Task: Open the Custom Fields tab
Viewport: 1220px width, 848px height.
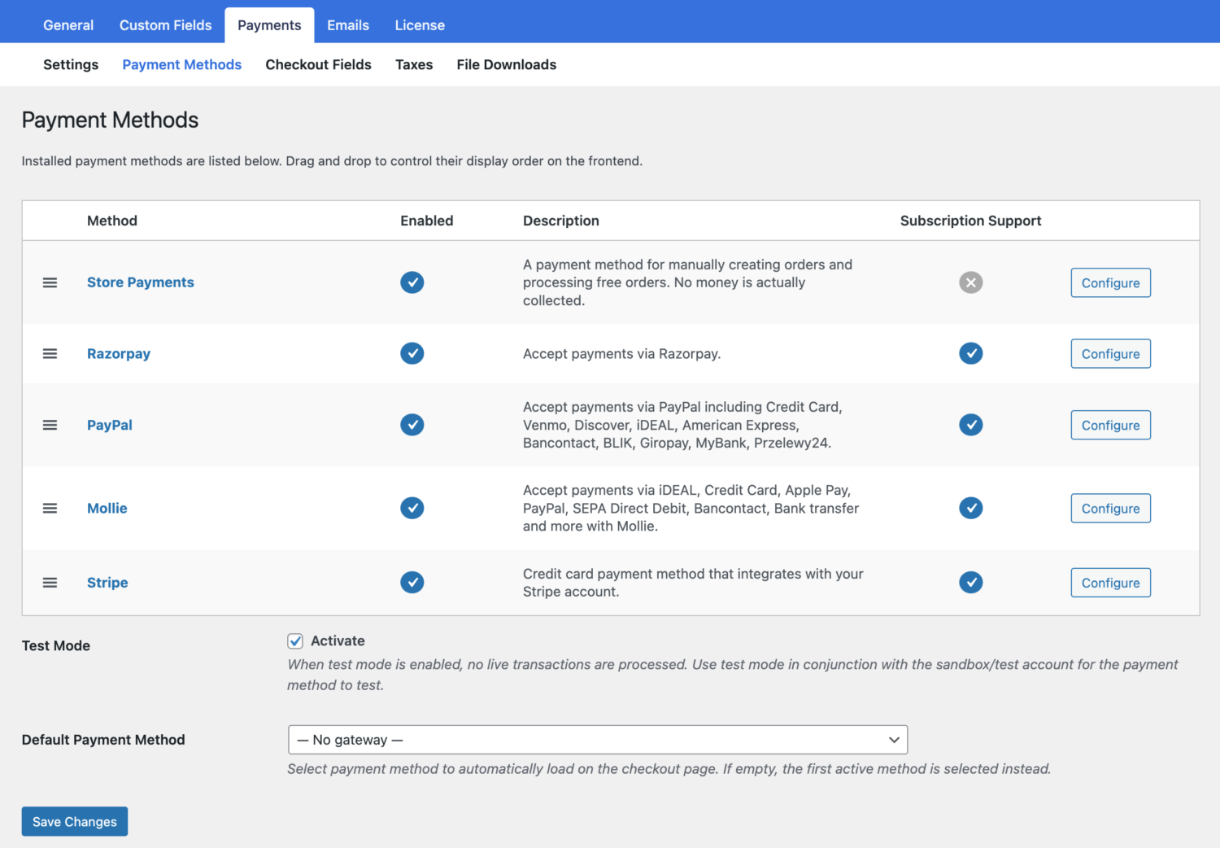Action: click(166, 25)
